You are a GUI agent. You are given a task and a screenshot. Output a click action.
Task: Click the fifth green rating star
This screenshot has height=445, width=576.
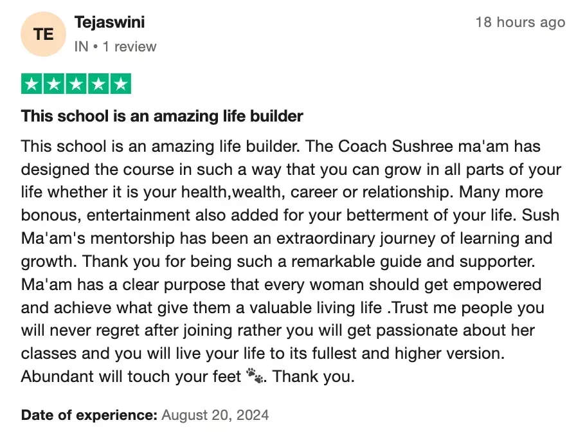click(x=120, y=84)
